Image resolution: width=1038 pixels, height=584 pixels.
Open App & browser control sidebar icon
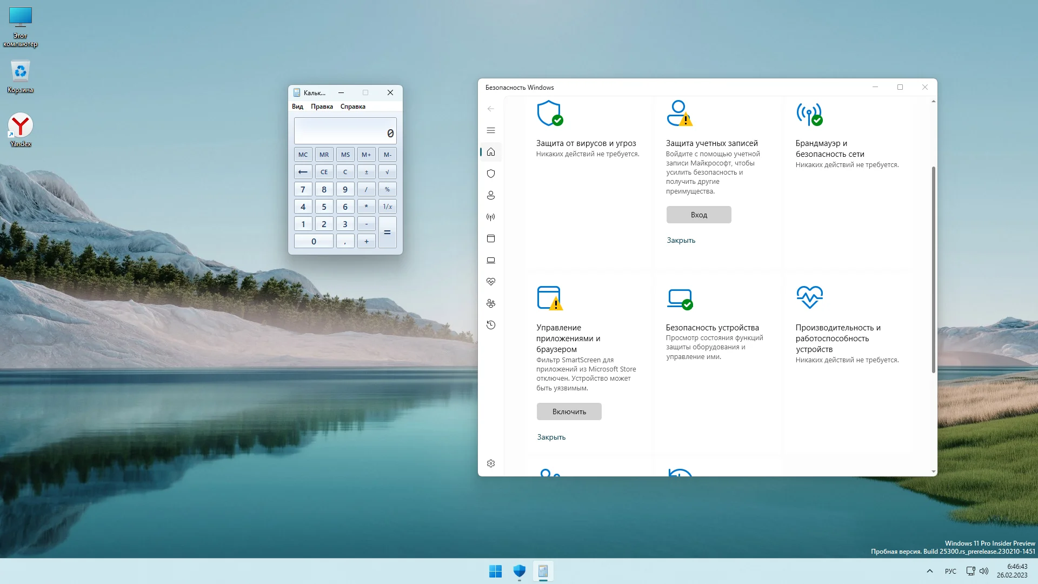[490, 238]
